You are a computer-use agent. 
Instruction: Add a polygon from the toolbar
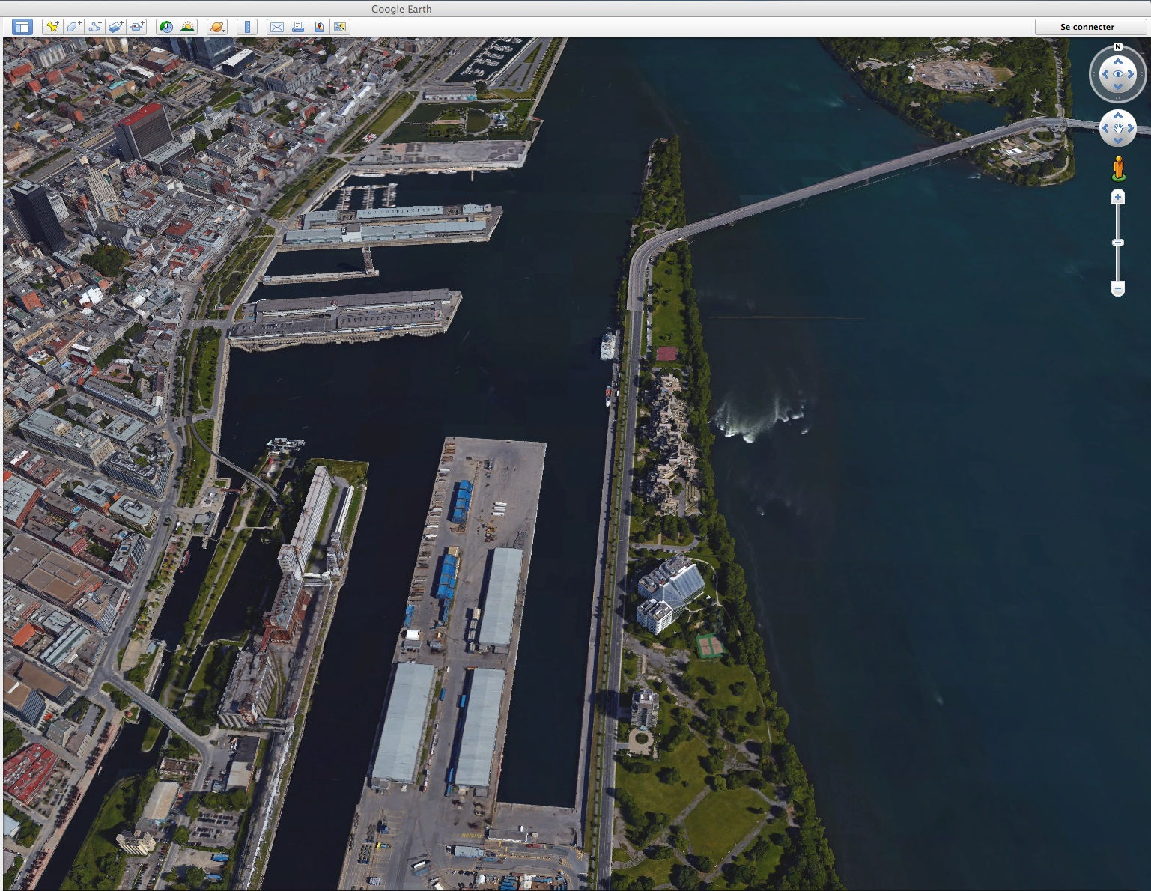coord(73,27)
